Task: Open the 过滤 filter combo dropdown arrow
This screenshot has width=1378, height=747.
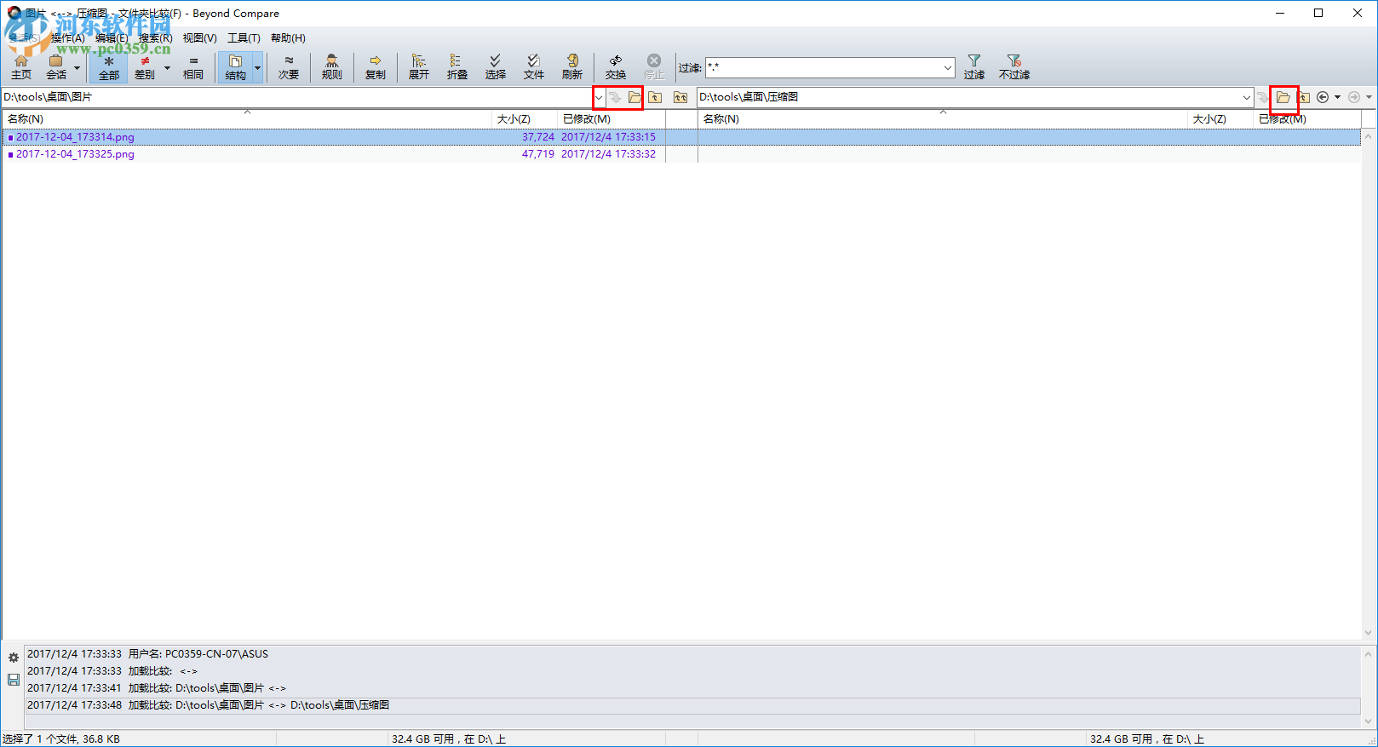Action: [948, 67]
